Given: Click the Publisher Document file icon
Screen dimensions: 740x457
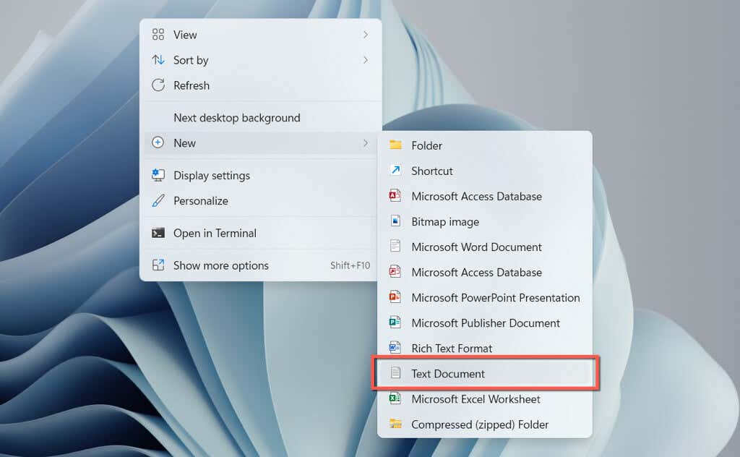Looking at the screenshot, I should pos(395,323).
